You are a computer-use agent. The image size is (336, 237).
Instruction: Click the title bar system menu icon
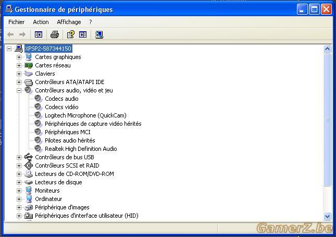click(9, 9)
